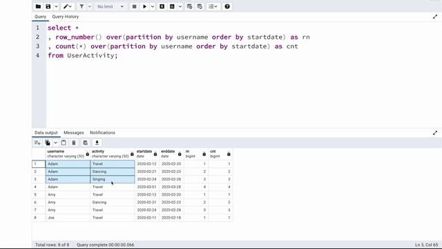Click the filter rows funnel icon

click(81, 6)
